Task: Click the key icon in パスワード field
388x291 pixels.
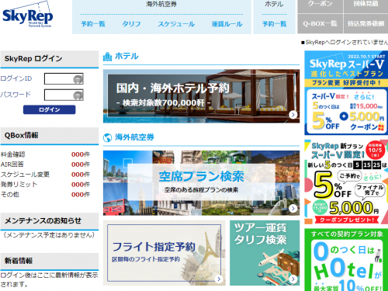Action: click(78, 95)
